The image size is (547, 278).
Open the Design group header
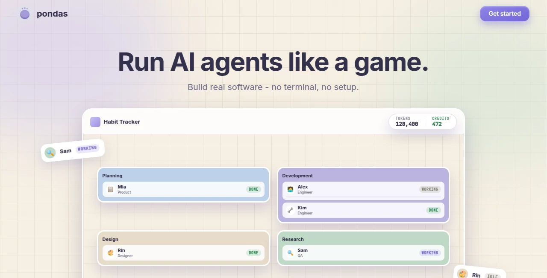pos(110,239)
